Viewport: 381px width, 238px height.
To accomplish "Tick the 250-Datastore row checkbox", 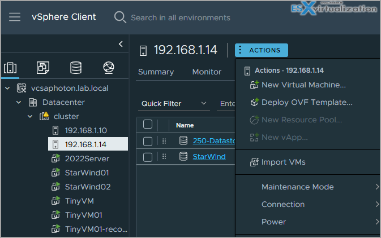I will tap(148, 142).
